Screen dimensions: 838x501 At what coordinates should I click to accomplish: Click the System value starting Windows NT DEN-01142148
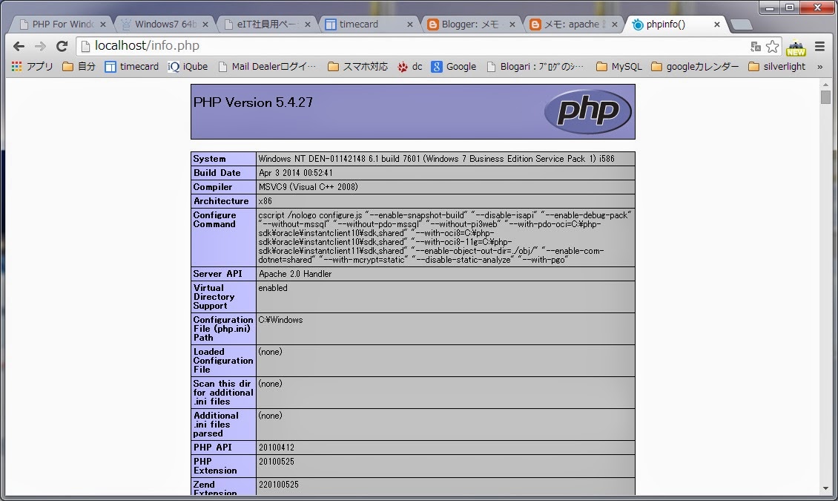(x=436, y=159)
